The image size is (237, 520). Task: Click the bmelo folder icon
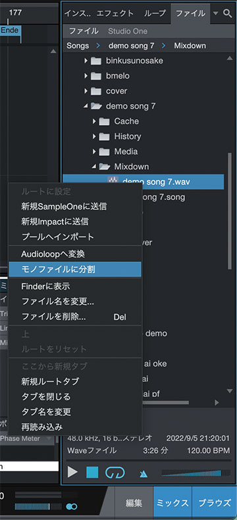tap(96, 76)
